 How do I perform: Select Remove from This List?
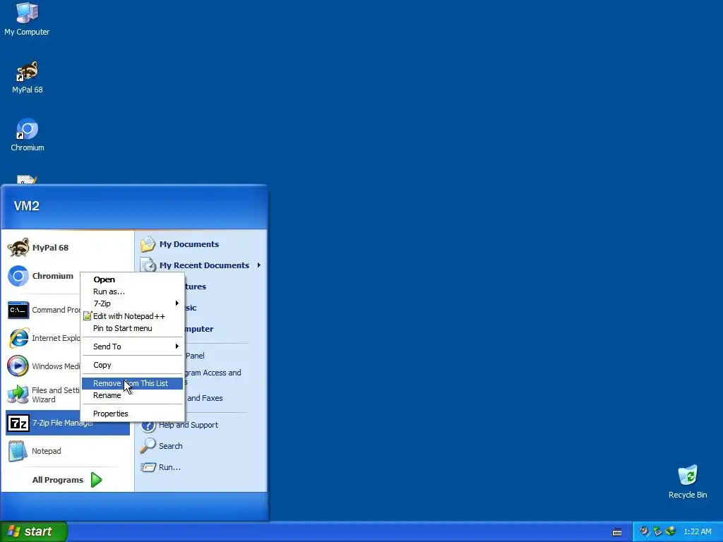(132, 383)
